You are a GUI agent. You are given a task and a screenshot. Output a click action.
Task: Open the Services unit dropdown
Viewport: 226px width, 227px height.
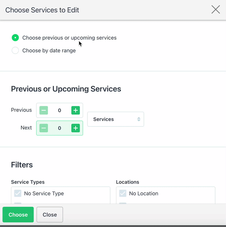pyautogui.click(x=116, y=119)
